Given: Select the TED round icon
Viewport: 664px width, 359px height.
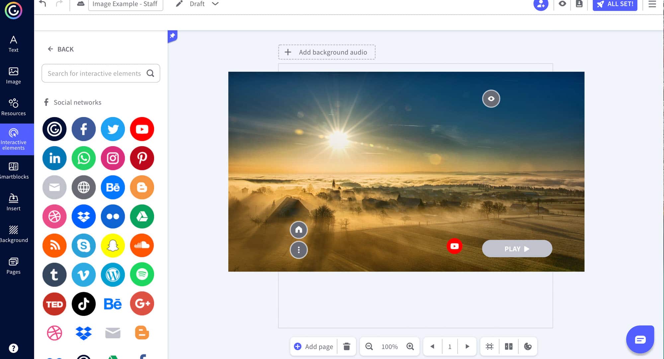Looking at the screenshot, I should pyautogui.click(x=54, y=304).
